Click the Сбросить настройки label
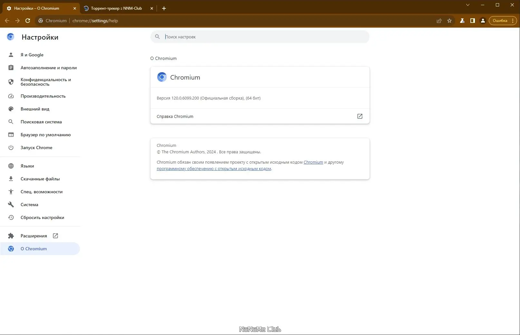 [43, 217]
